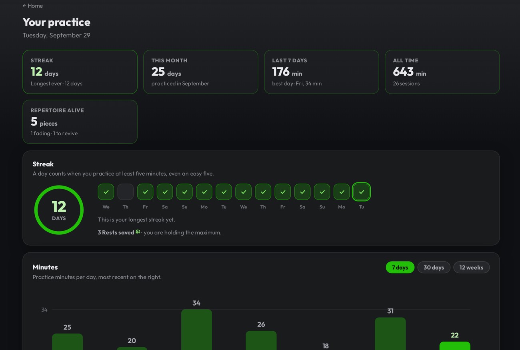This screenshot has height=350, width=520.
Task: Click the tallest bar labeled 34
Action: pyautogui.click(x=196, y=330)
